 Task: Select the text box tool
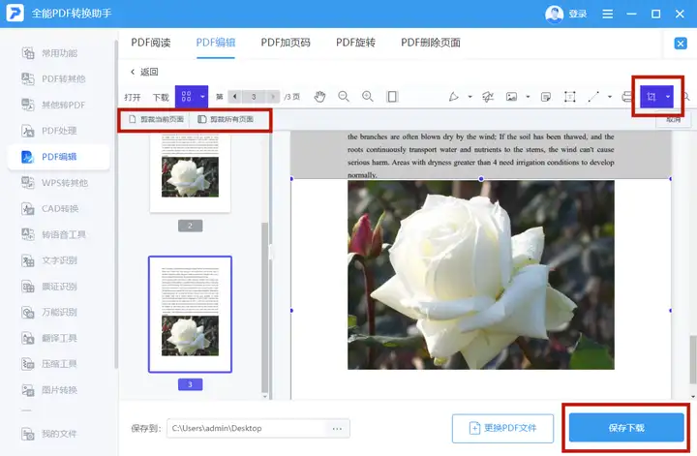[570, 97]
